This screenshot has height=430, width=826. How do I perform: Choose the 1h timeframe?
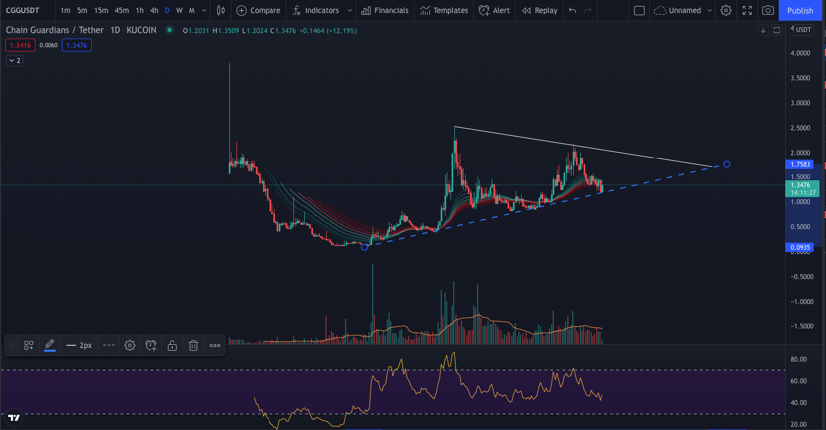(140, 10)
